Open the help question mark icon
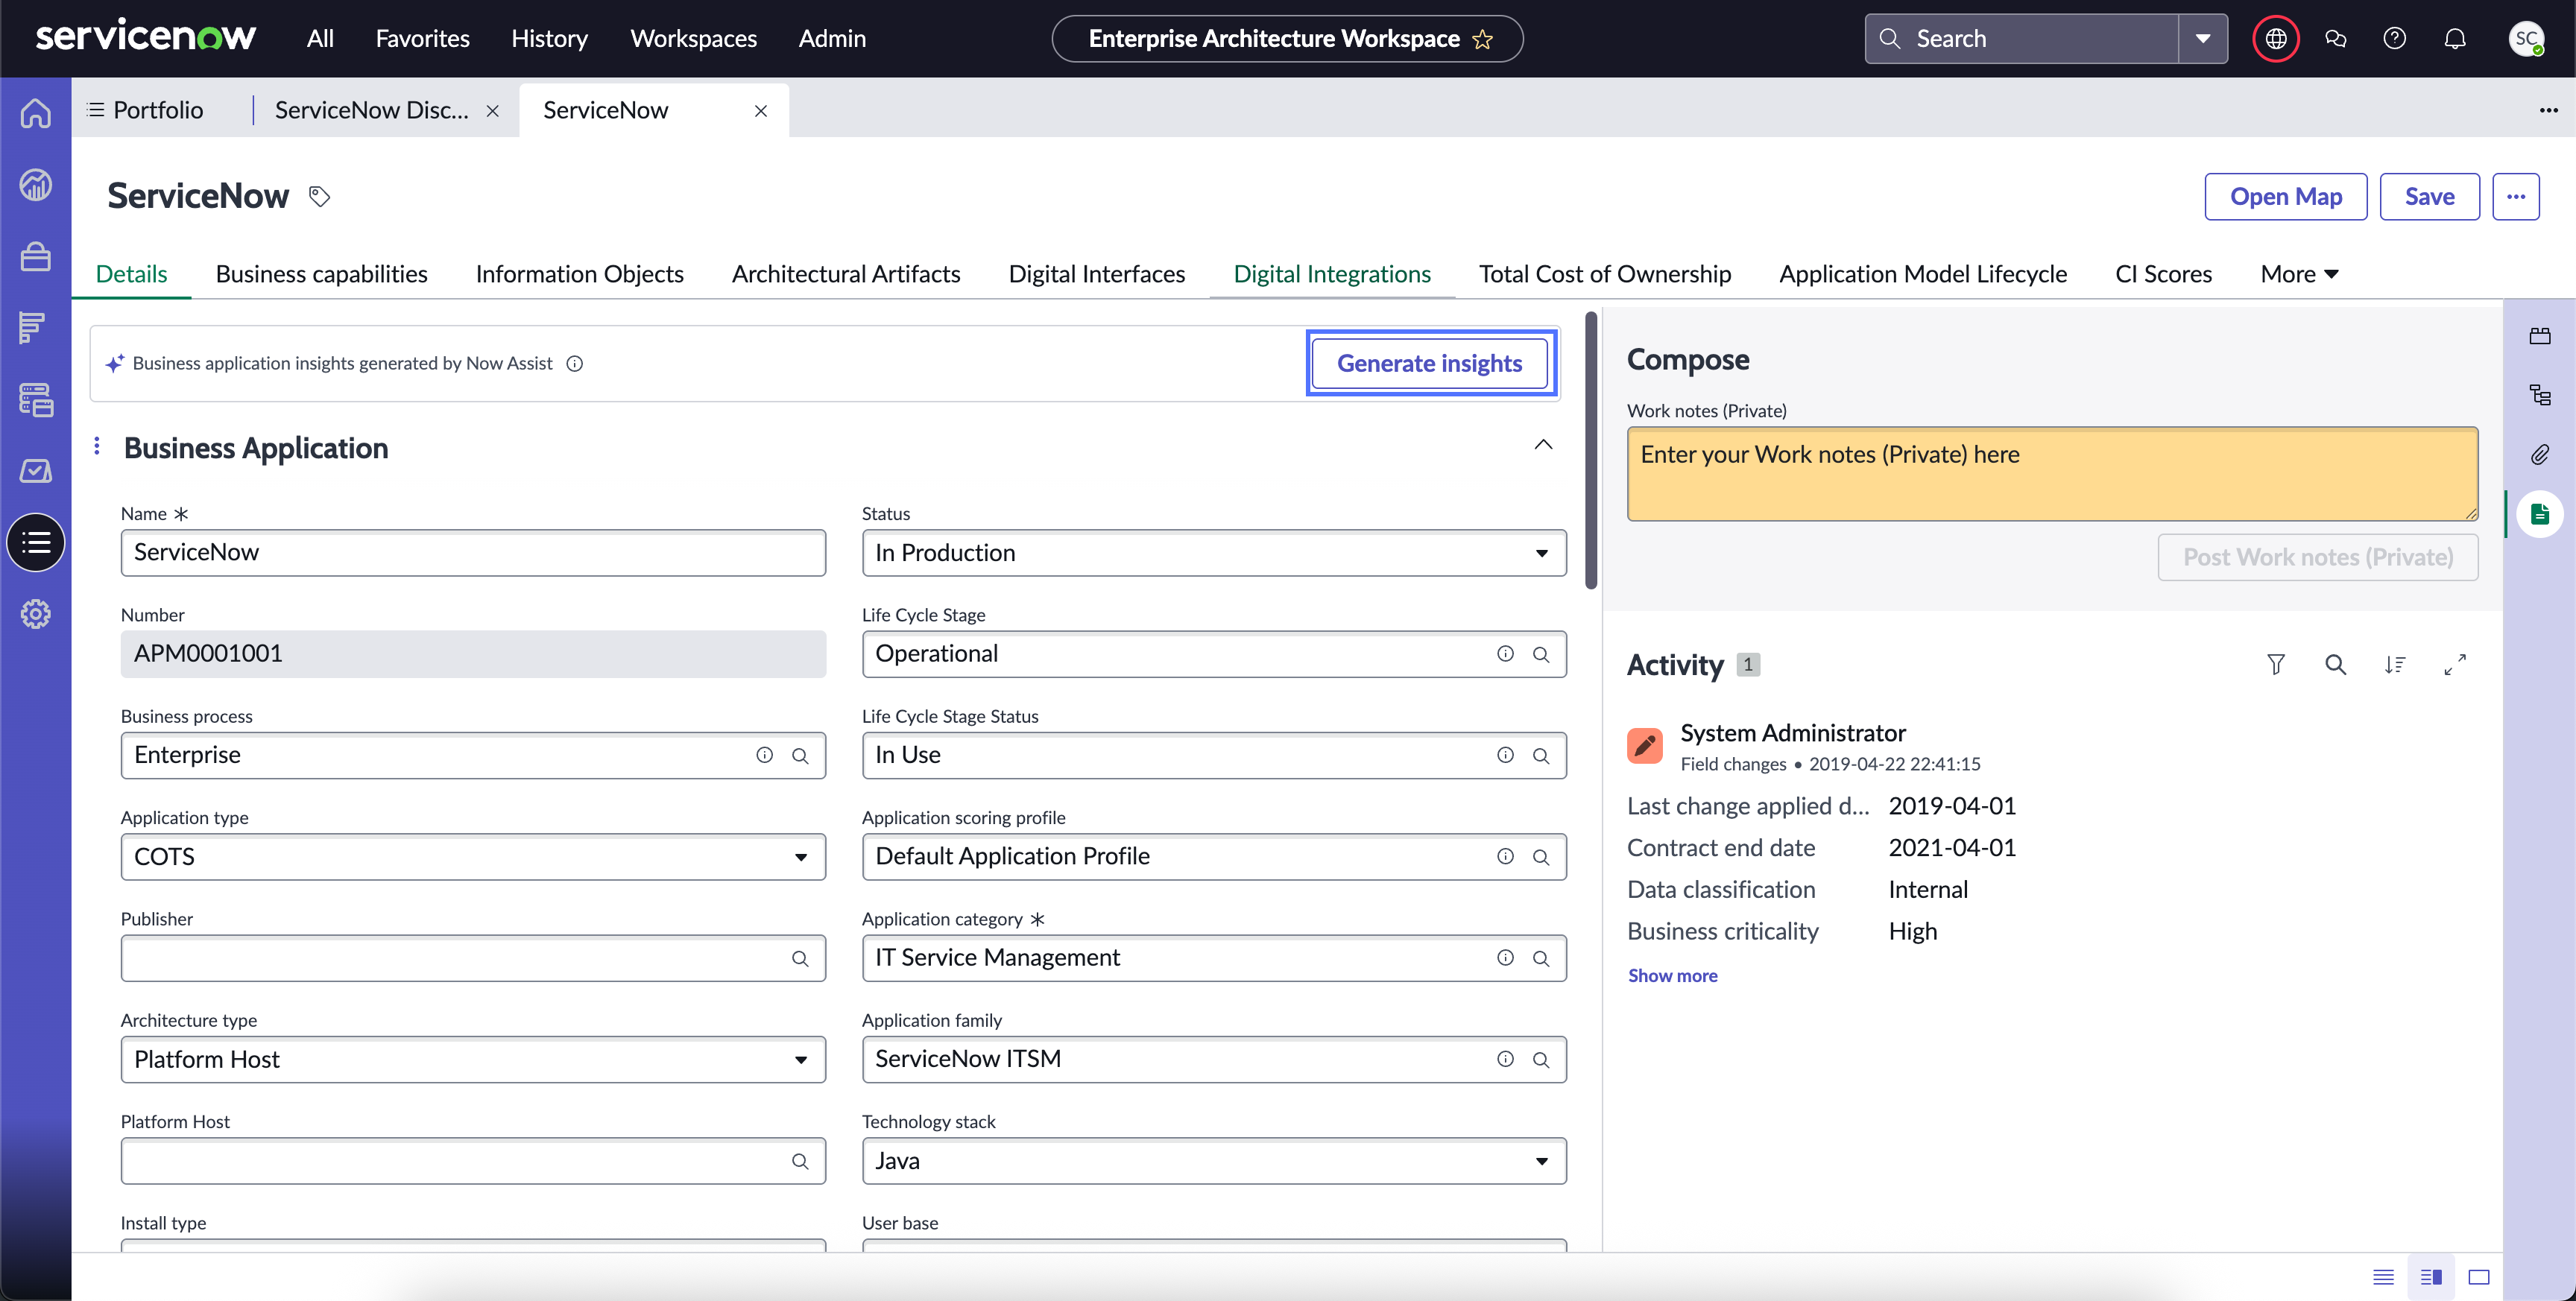The width and height of the screenshot is (2576, 1301). click(2395, 39)
